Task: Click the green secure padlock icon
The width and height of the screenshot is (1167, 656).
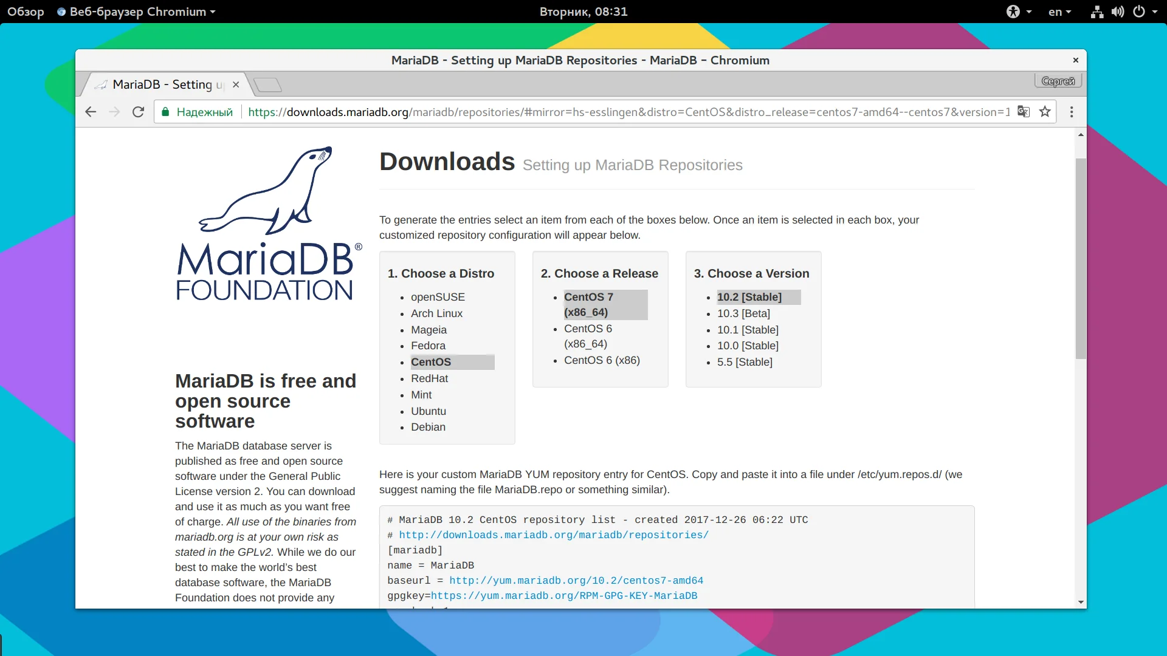Action: pos(165,112)
